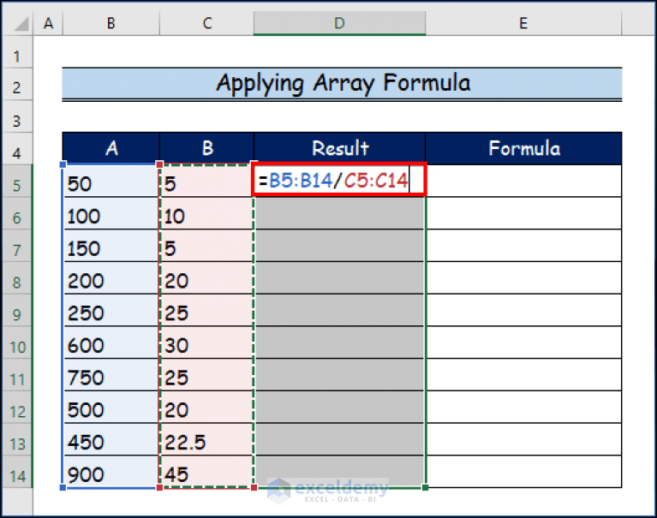This screenshot has width=657, height=518.
Task: Click empty Formula cell in row 8
Action: 523,277
